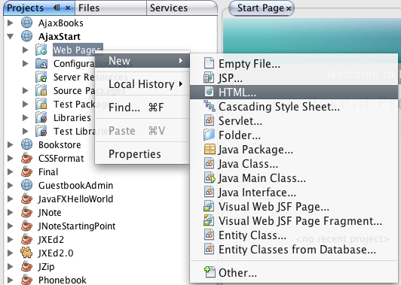Image resolution: width=401 pixels, height=285 pixels.
Task: Click the Cascading Style Sheet icon
Action: pos(210,106)
